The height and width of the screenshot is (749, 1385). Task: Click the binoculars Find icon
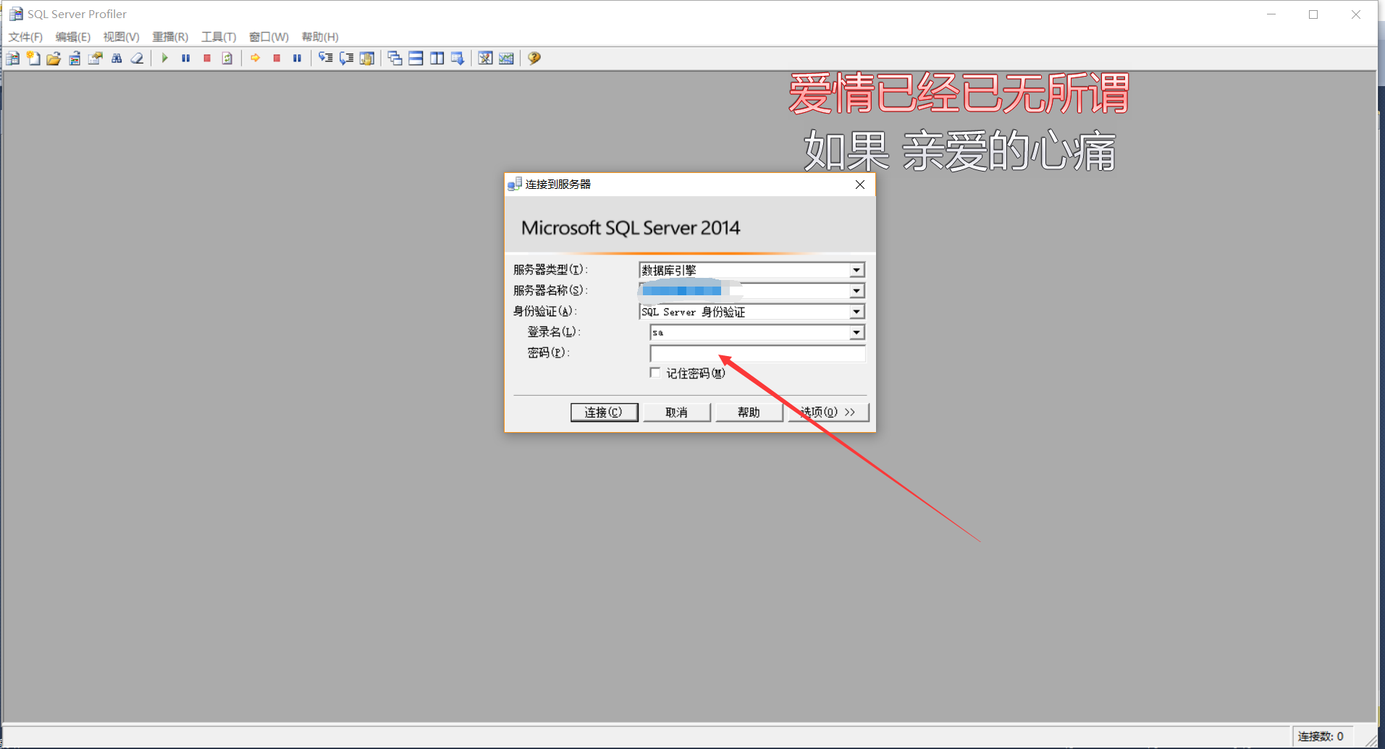(x=117, y=59)
